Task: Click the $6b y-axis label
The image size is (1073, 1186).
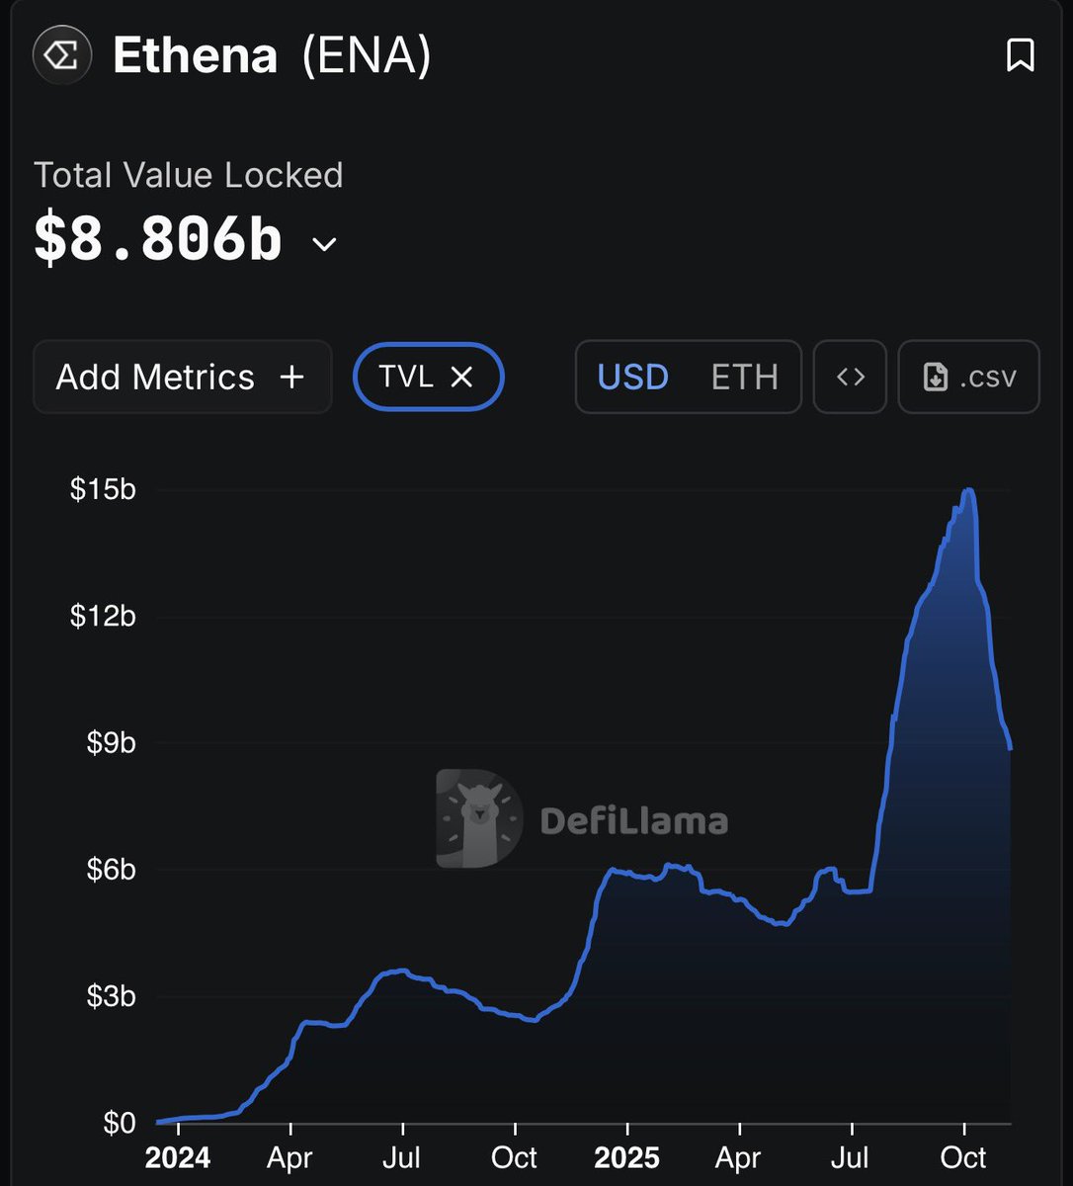Action: pyautogui.click(x=111, y=869)
